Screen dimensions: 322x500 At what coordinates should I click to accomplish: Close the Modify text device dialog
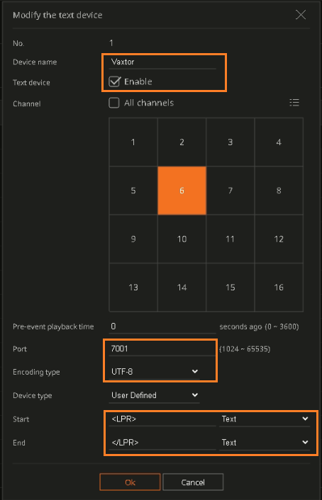[x=301, y=15]
